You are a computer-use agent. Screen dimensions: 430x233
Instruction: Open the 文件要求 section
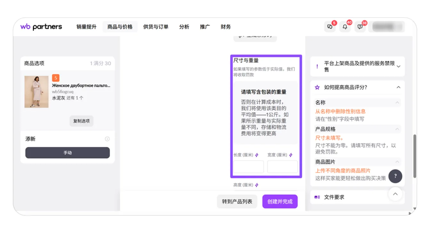(x=357, y=197)
